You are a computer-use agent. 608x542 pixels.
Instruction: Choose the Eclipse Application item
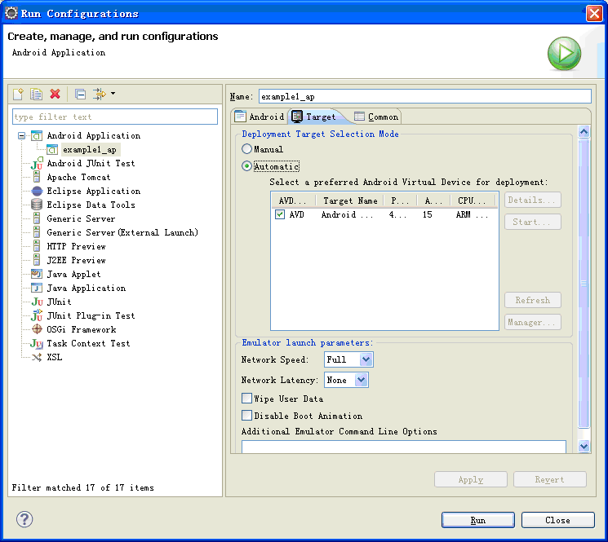(94, 191)
